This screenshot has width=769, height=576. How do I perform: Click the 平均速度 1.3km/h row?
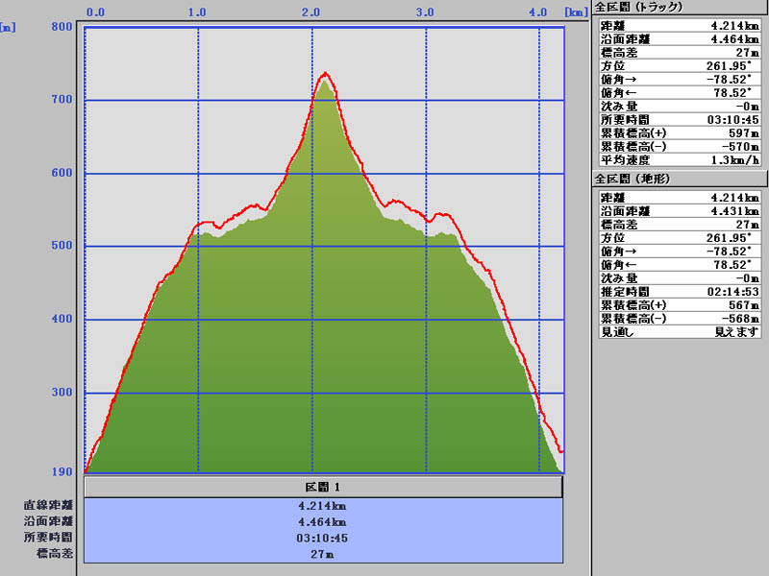pyautogui.click(x=679, y=159)
